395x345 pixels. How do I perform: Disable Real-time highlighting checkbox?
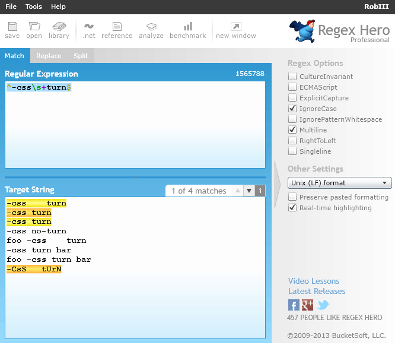(292, 208)
